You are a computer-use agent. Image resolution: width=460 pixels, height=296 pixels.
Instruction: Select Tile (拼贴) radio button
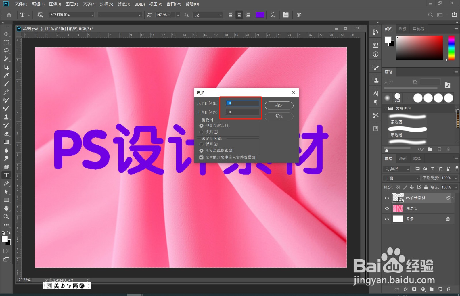[x=201, y=132]
